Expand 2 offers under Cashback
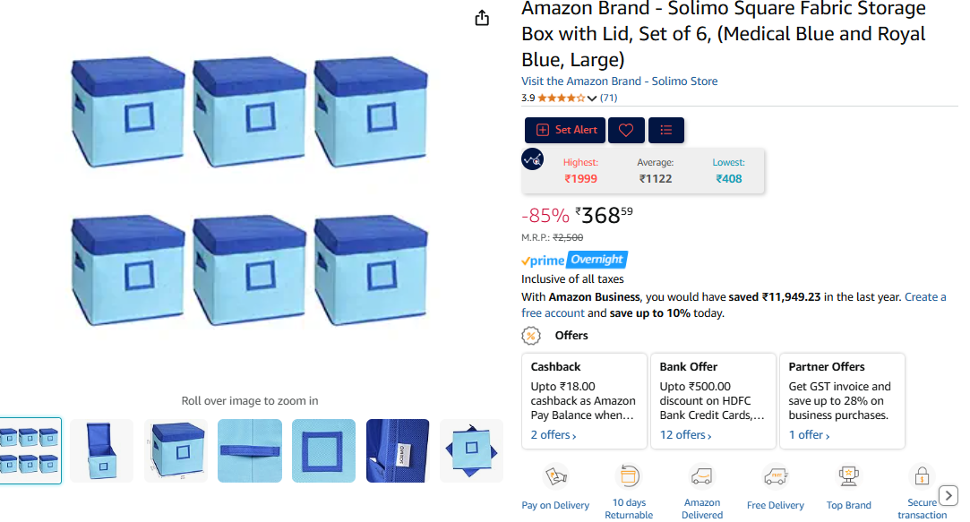 click(553, 435)
